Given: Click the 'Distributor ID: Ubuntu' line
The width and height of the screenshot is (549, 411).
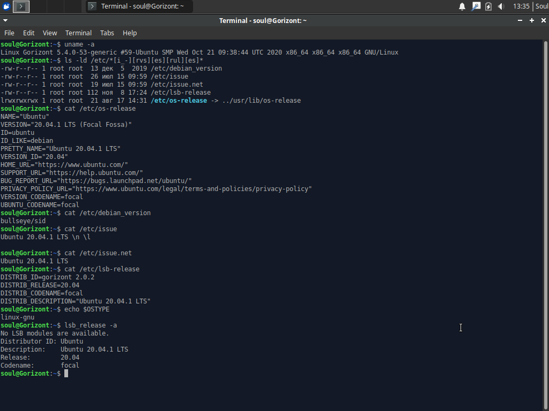Looking at the screenshot, I should [x=42, y=342].
